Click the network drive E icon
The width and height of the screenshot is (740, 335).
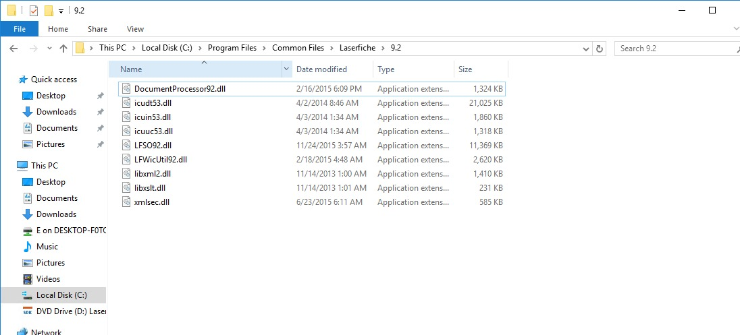28,231
